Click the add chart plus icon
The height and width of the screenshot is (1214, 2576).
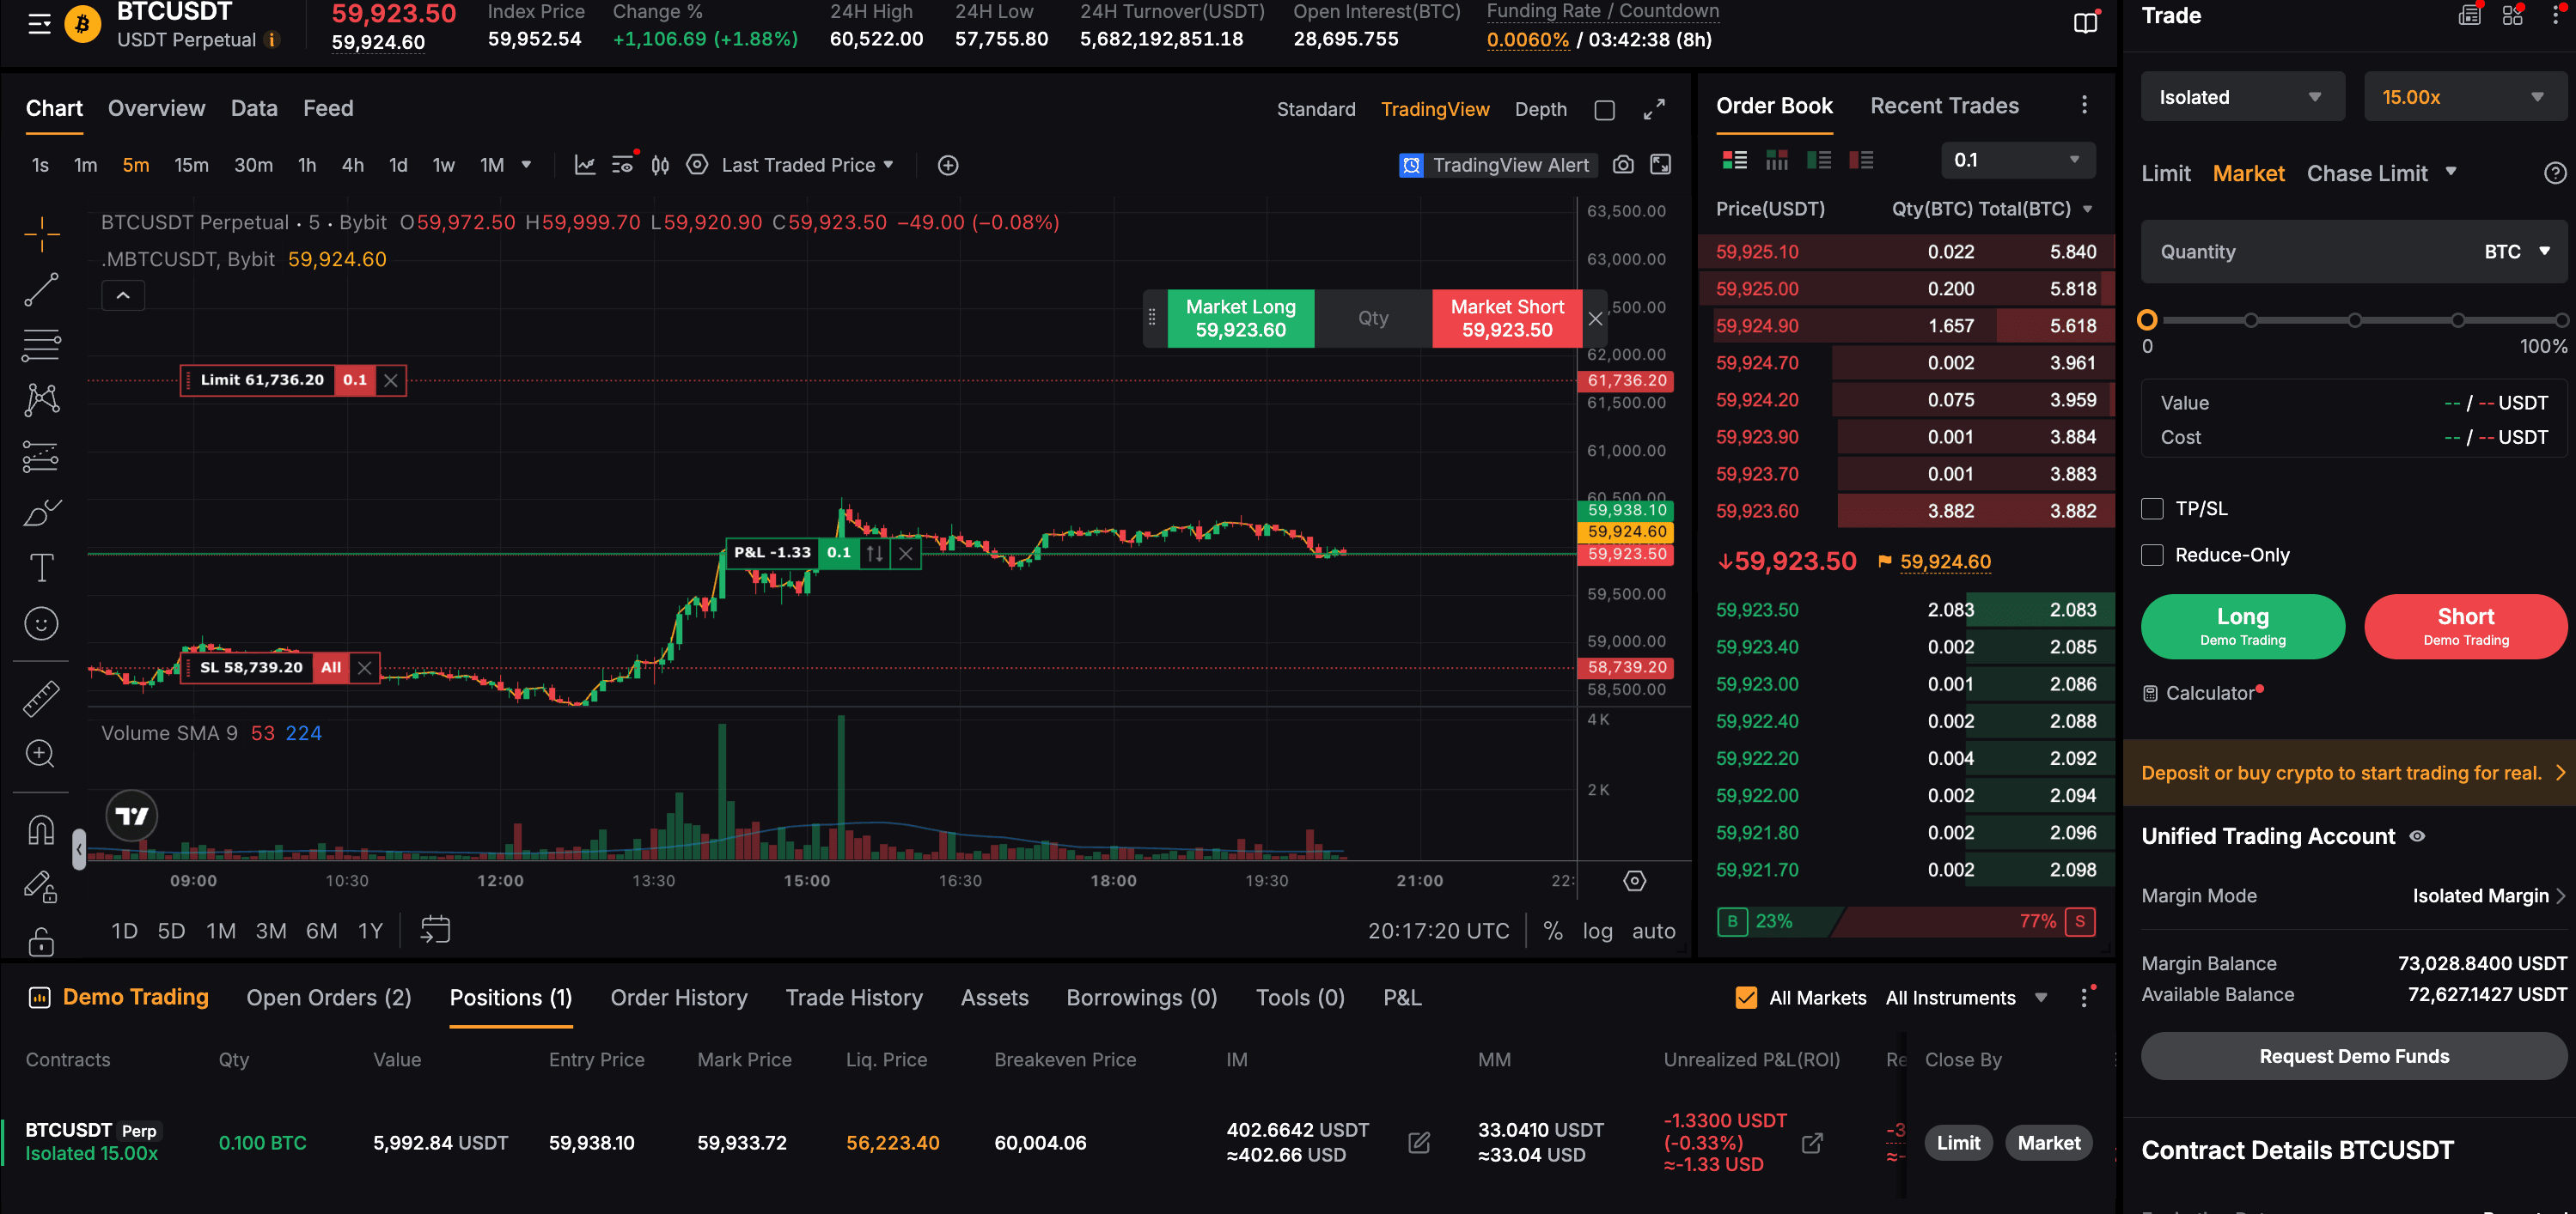[x=948, y=165]
